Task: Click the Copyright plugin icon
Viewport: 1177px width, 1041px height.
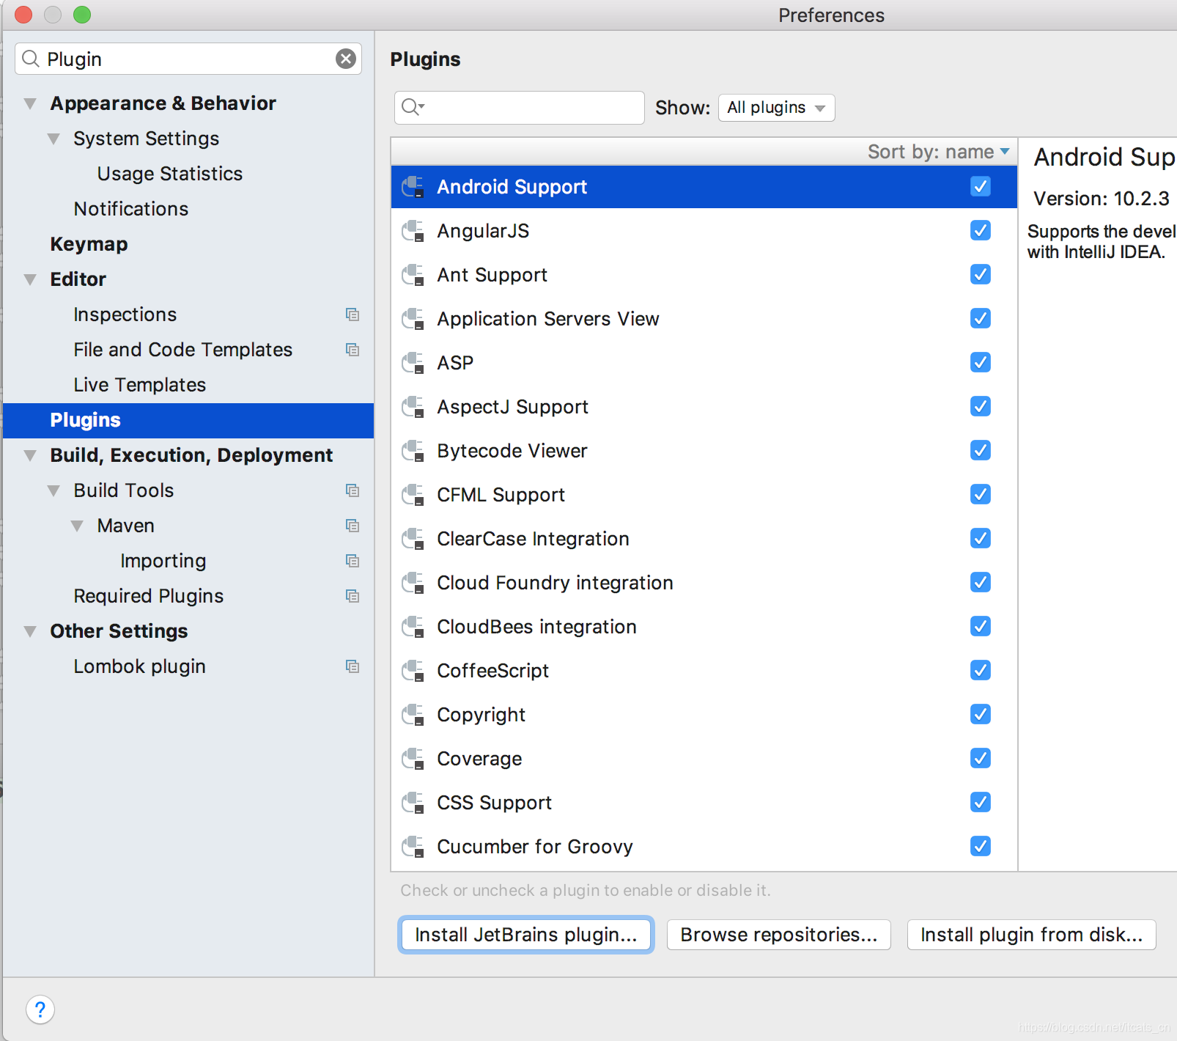Action: point(413,715)
